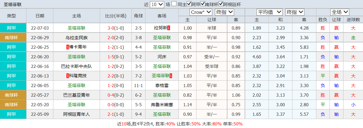
Task: Open the 博卡青年 team link
Action: point(78,47)
